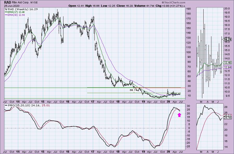234x154 pixels.
Task: Click the -25 label on PMO axis
Action: tap(187, 146)
